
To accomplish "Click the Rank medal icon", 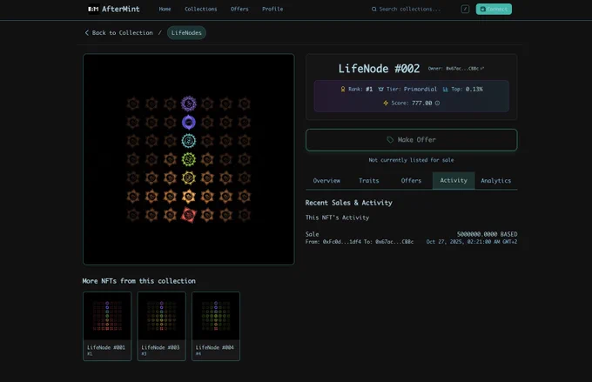I will click(343, 89).
